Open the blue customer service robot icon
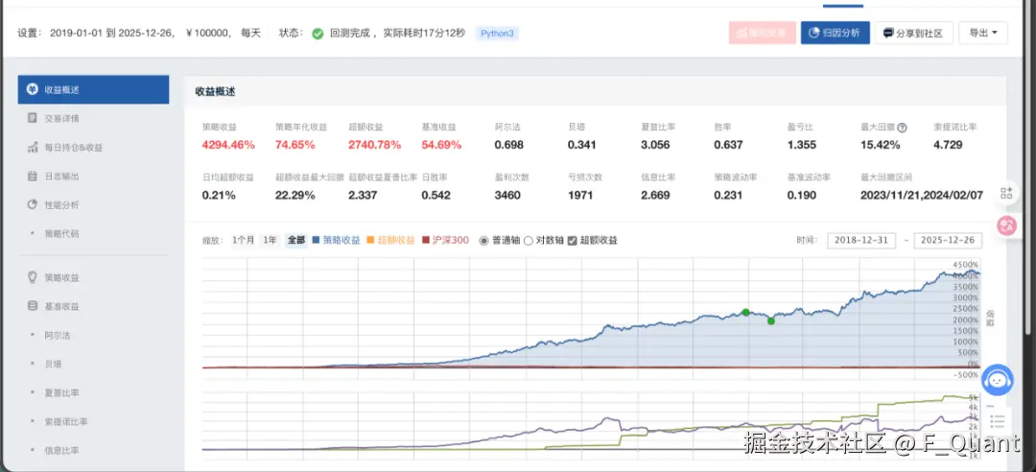The height and width of the screenshot is (472, 1036). (x=997, y=380)
